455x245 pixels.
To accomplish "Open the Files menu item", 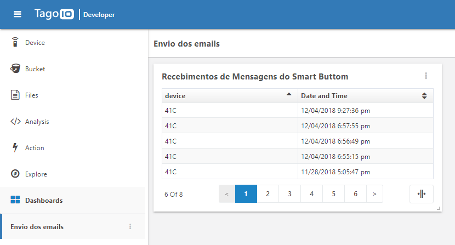I will coord(31,95).
